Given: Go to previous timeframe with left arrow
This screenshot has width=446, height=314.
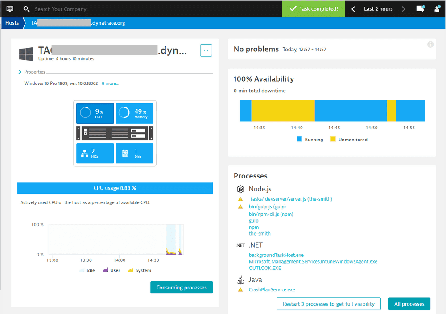Looking at the screenshot, I should click(353, 9).
